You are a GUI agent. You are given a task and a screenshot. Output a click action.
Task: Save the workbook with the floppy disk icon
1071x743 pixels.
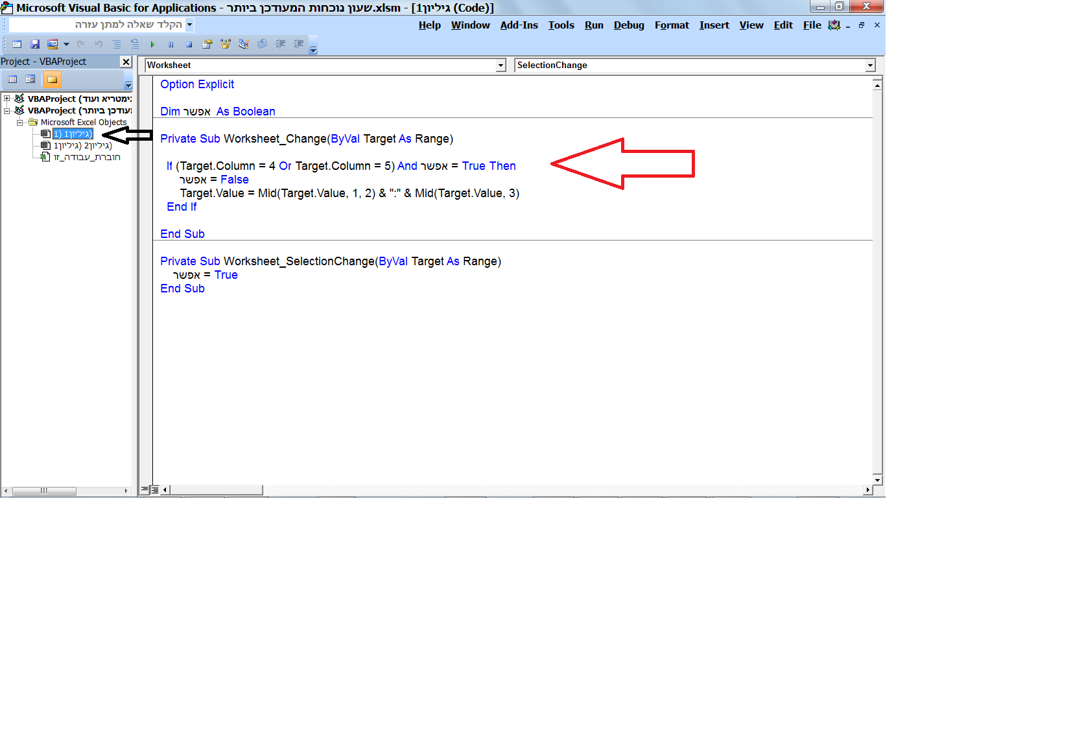[35, 44]
